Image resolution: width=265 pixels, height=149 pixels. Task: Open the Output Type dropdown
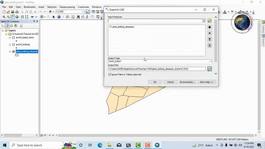point(210,61)
